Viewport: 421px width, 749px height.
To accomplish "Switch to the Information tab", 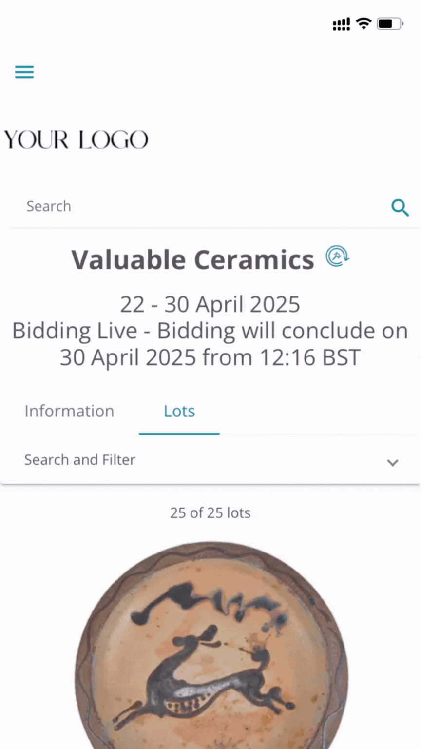I will click(69, 411).
